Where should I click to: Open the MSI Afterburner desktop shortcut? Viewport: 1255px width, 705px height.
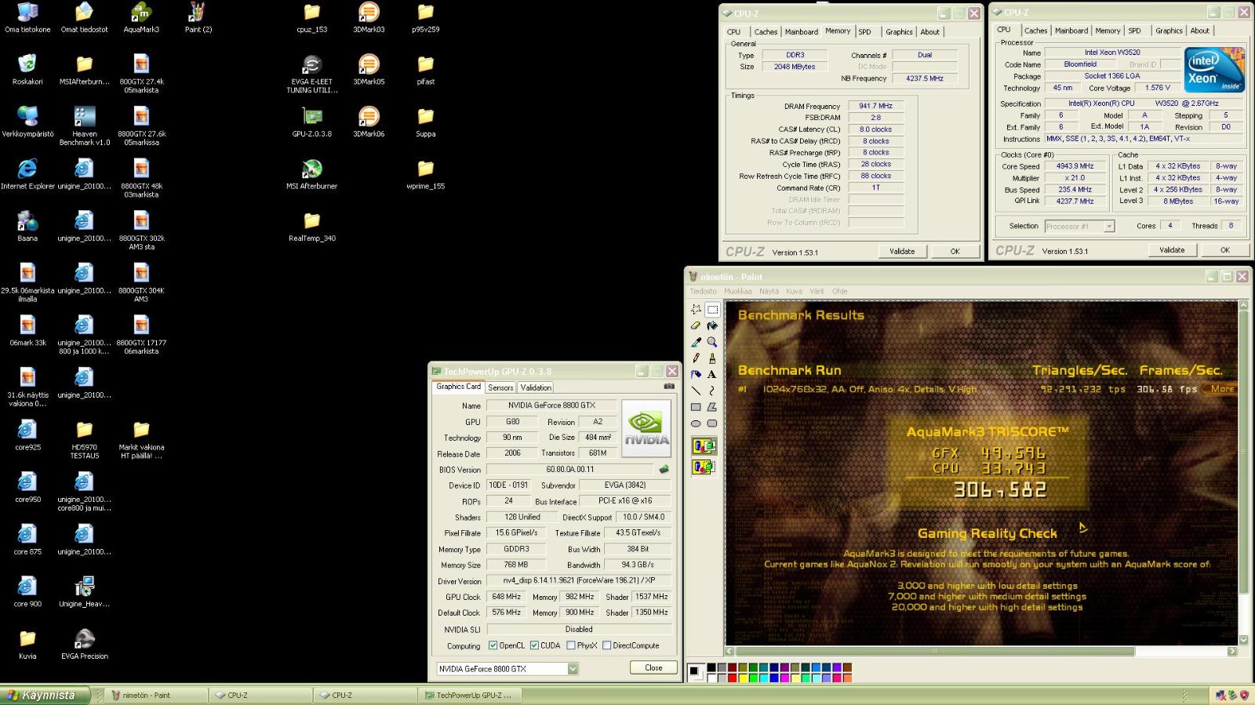pos(312,175)
